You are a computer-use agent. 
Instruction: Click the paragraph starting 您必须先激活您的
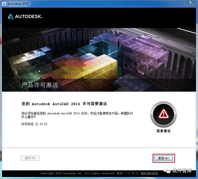[77, 115]
